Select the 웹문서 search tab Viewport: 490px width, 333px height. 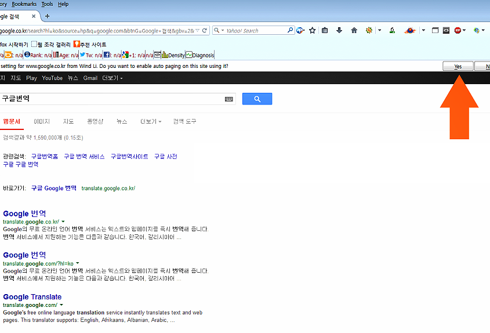pyautogui.click(x=12, y=121)
